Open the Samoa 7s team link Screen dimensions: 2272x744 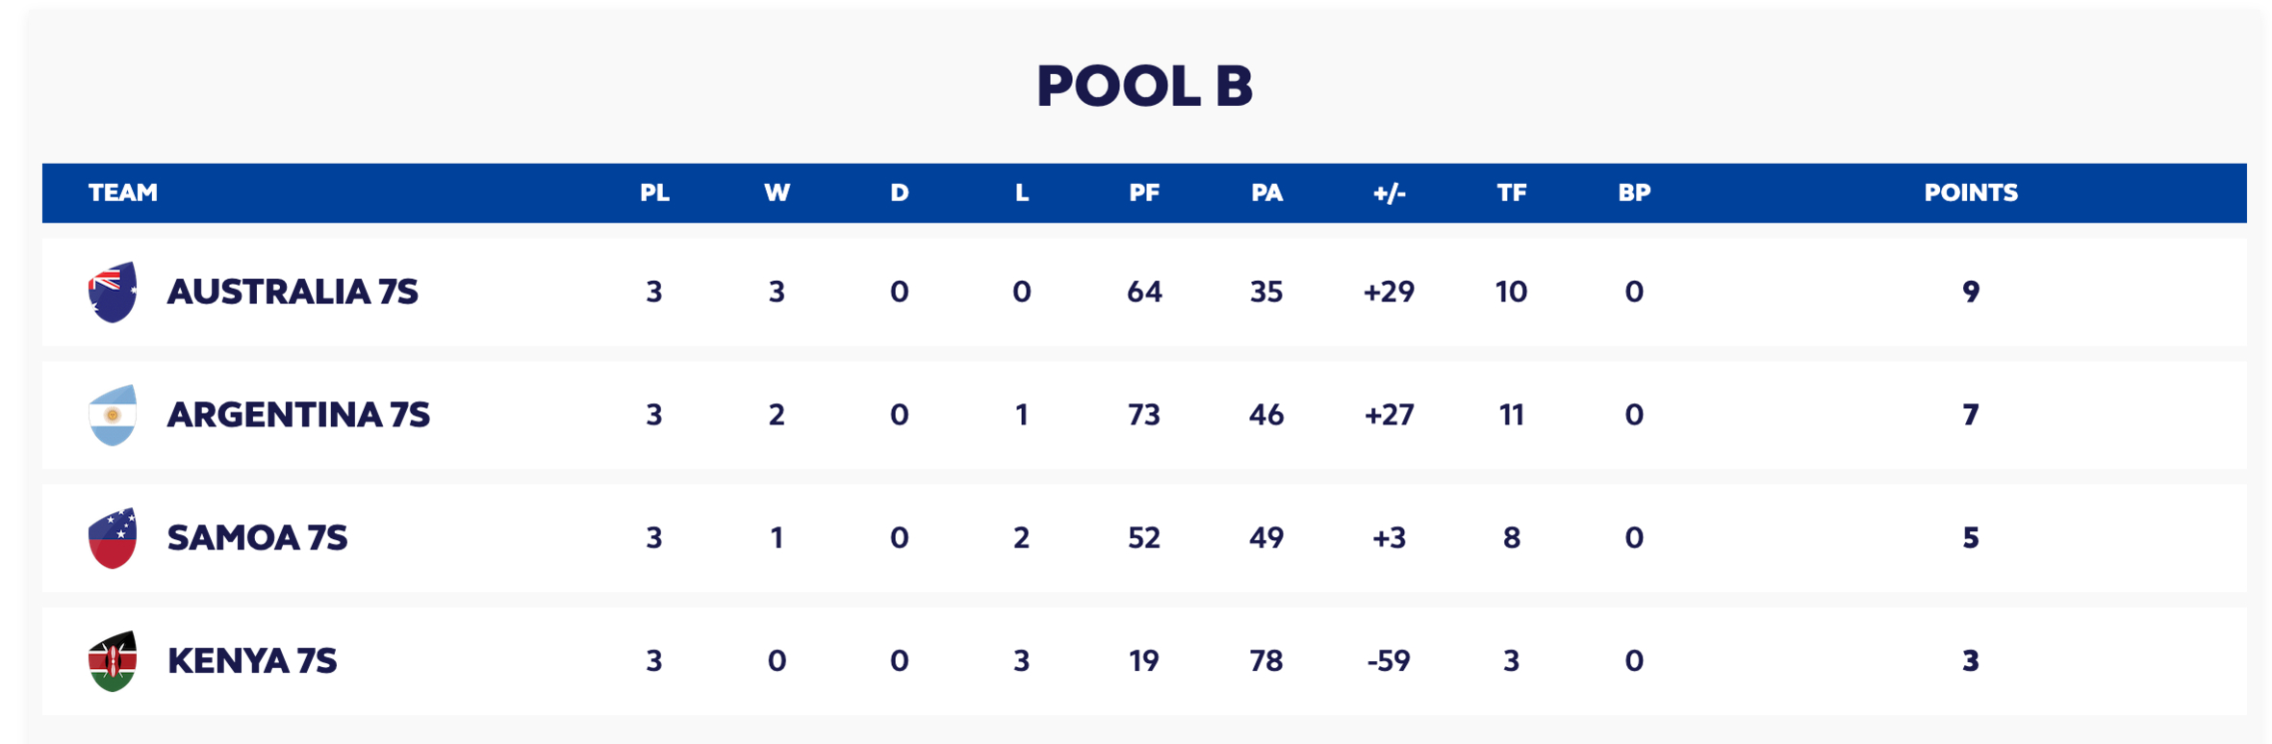point(257,538)
